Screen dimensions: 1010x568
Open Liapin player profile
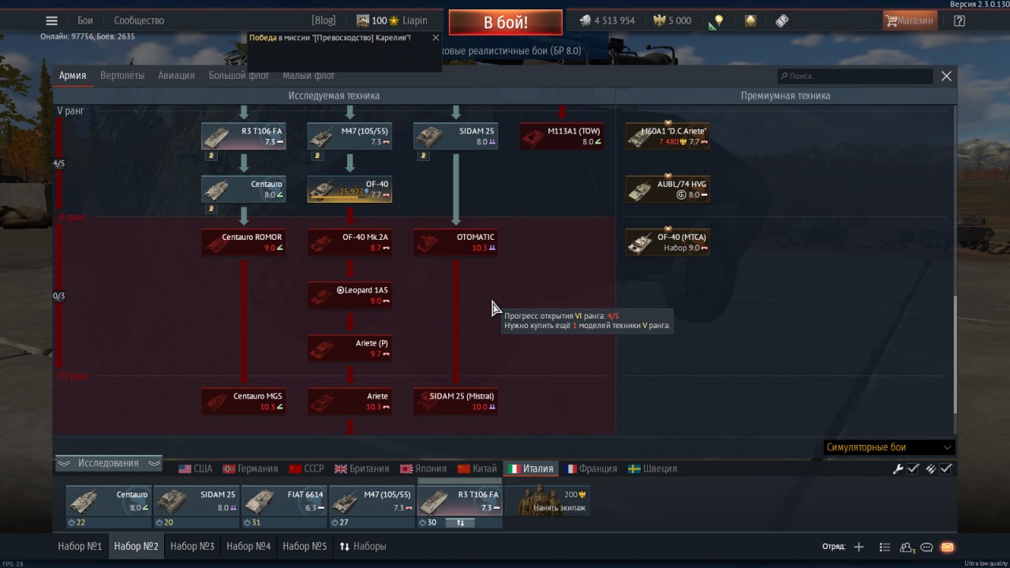click(x=392, y=21)
